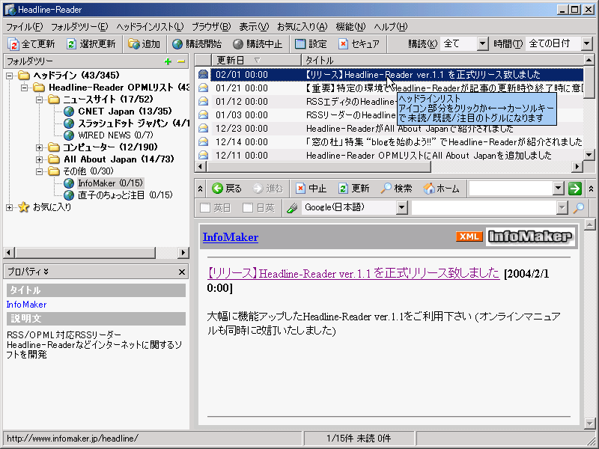599x449 pixels.
Task: Collapse Headline-Reader OPMLリスト folder
Action: point(25,88)
